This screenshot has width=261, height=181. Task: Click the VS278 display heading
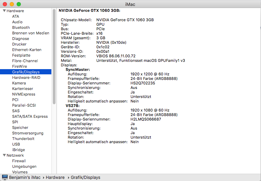coord(73,106)
